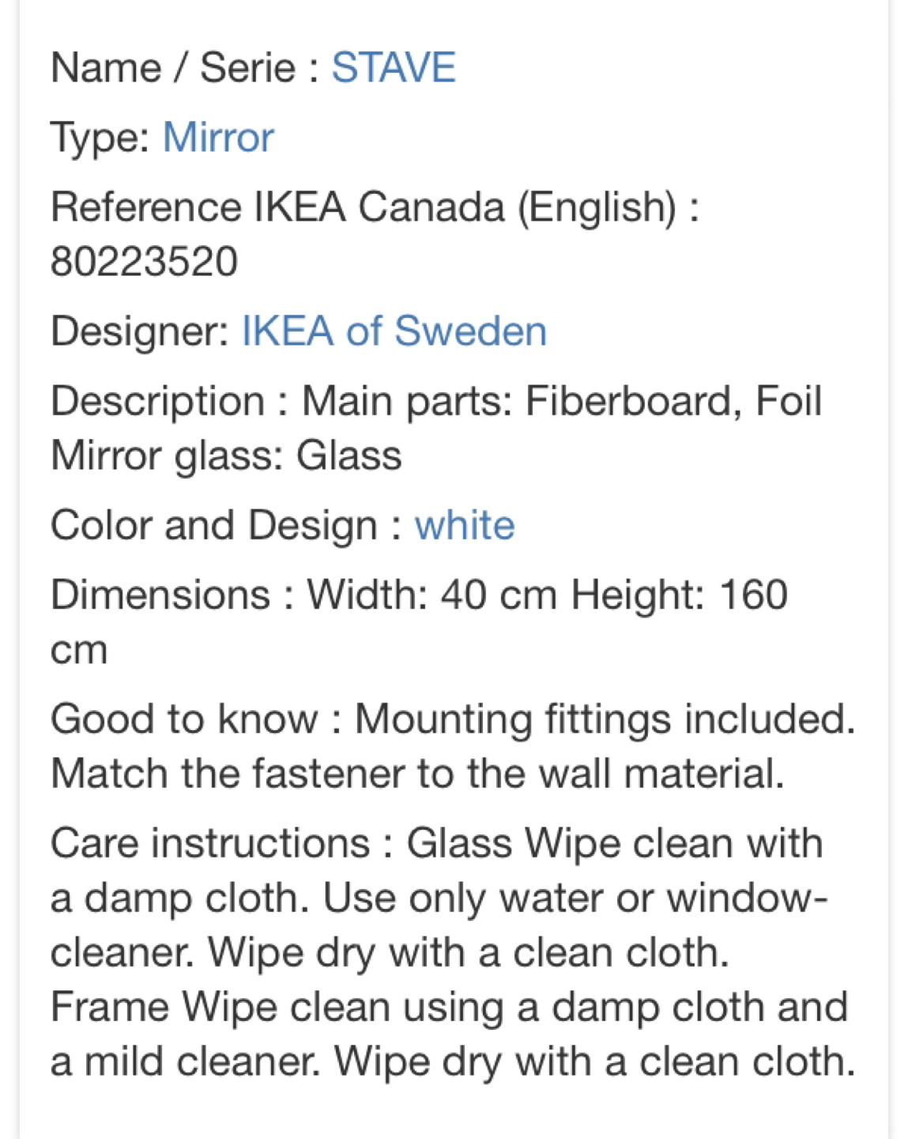Click the reference number 80223520
Image resolution: width=908 pixels, height=1139 pixels.
(x=144, y=262)
